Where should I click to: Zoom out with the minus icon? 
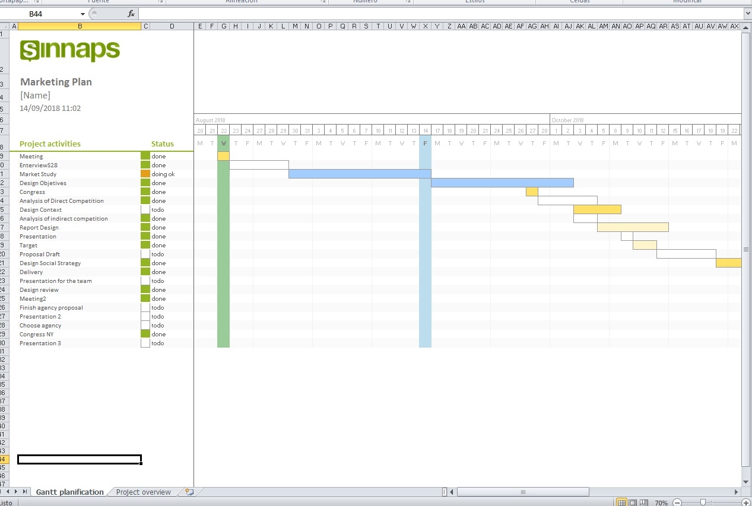coord(677,502)
